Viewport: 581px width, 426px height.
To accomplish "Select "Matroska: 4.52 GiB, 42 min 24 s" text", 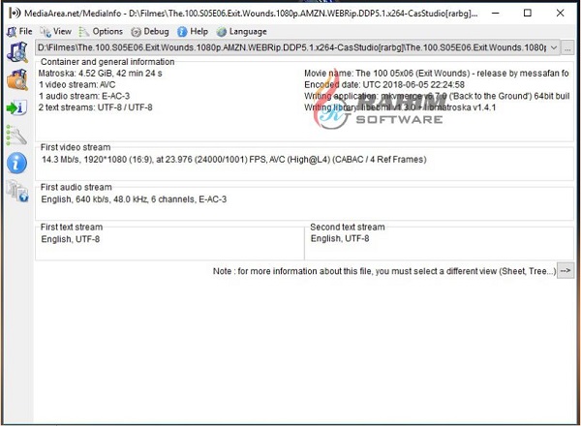I will click(101, 74).
